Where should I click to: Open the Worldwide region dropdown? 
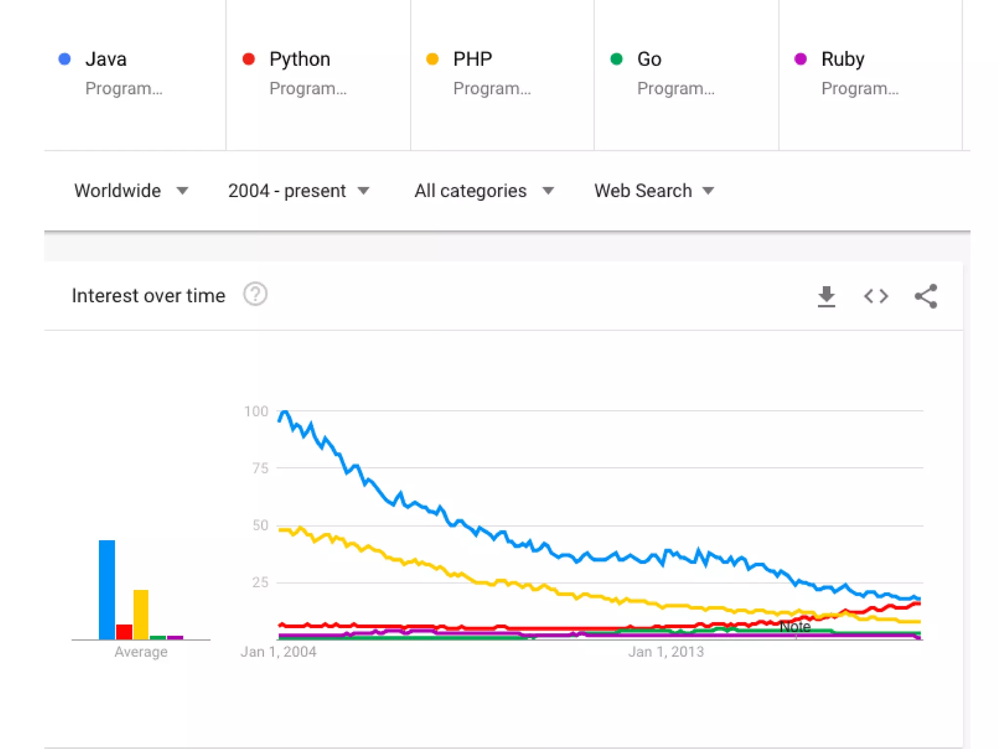point(131,191)
